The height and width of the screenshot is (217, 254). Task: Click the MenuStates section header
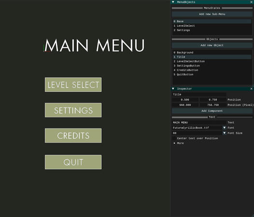(212, 8)
